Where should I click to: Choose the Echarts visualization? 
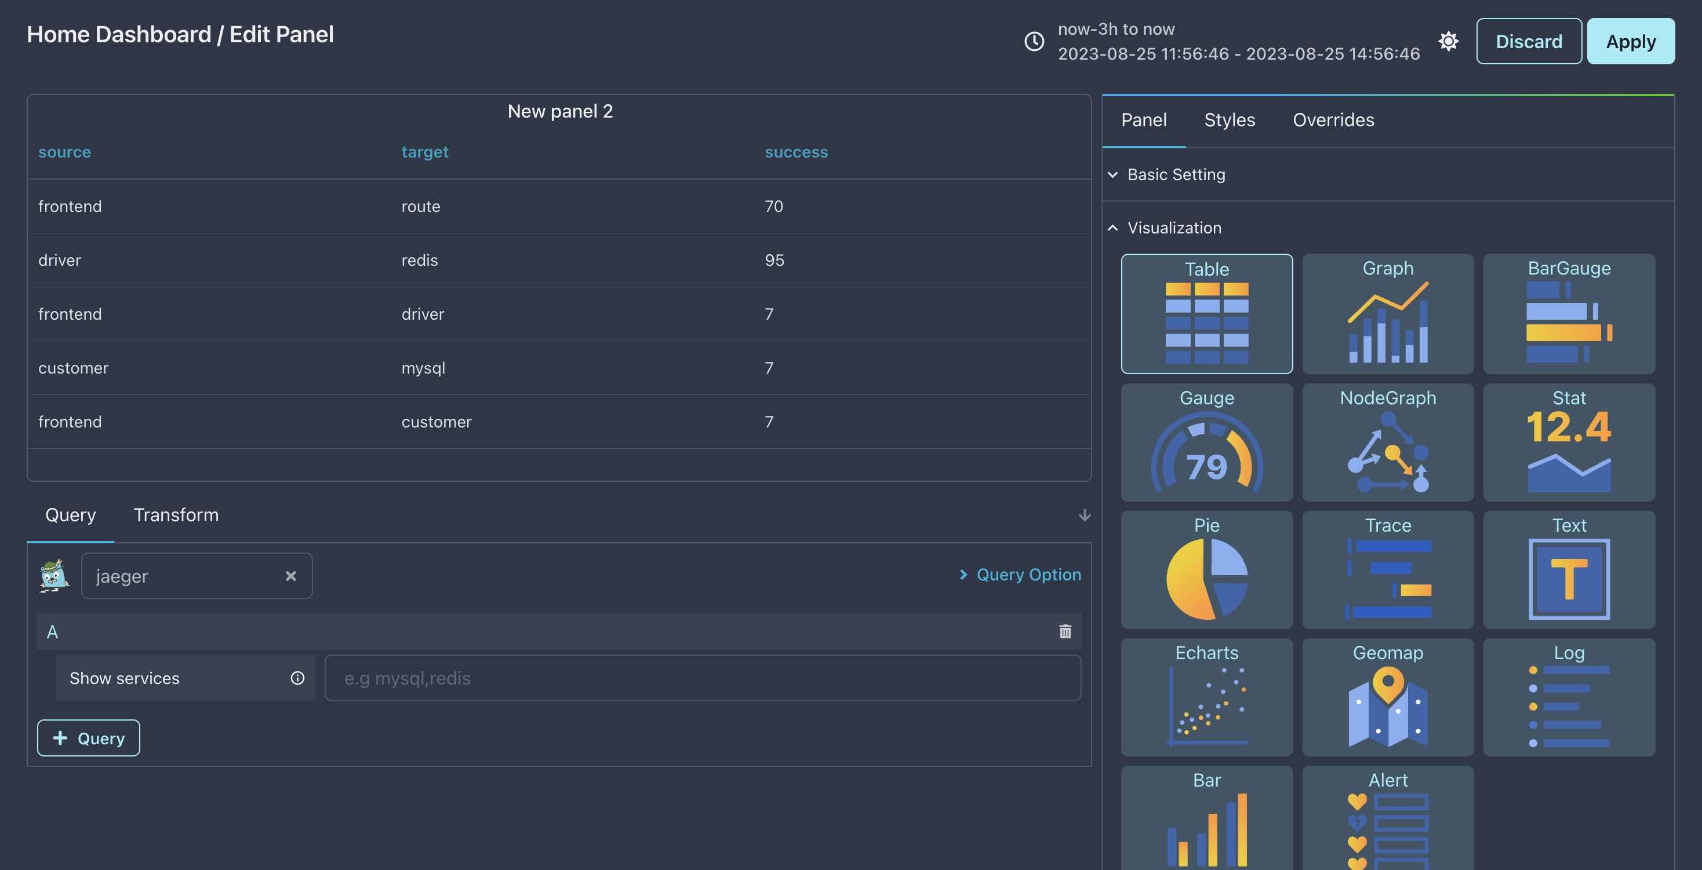point(1206,697)
